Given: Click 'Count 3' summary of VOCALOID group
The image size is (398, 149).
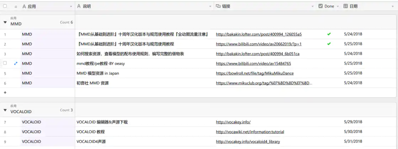Looking at the screenshot, I should pos(66,110).
